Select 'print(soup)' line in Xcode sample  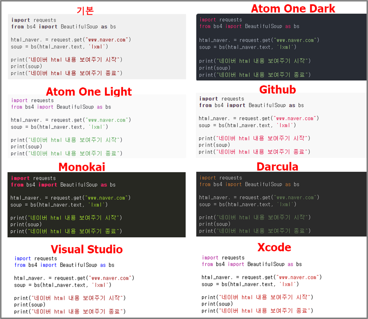217,304
